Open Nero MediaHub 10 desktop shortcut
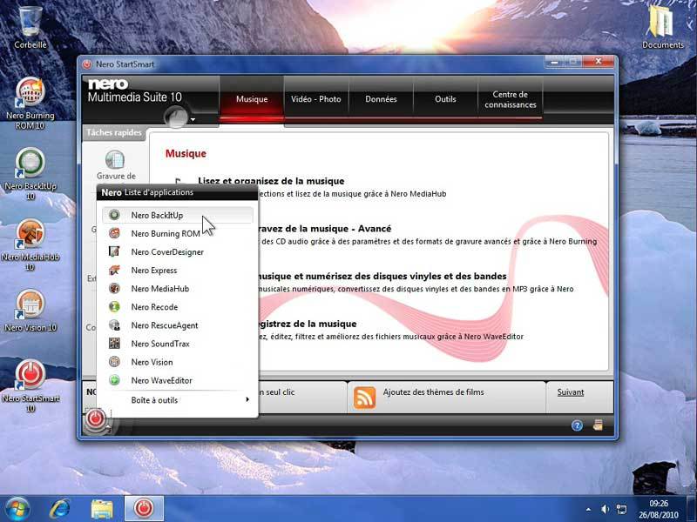This screenshot has width=697, height=522. (30, 245)
